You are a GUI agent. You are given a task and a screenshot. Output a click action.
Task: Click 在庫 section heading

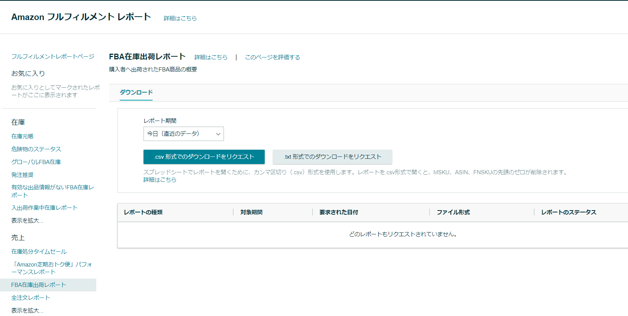[18, 122]
